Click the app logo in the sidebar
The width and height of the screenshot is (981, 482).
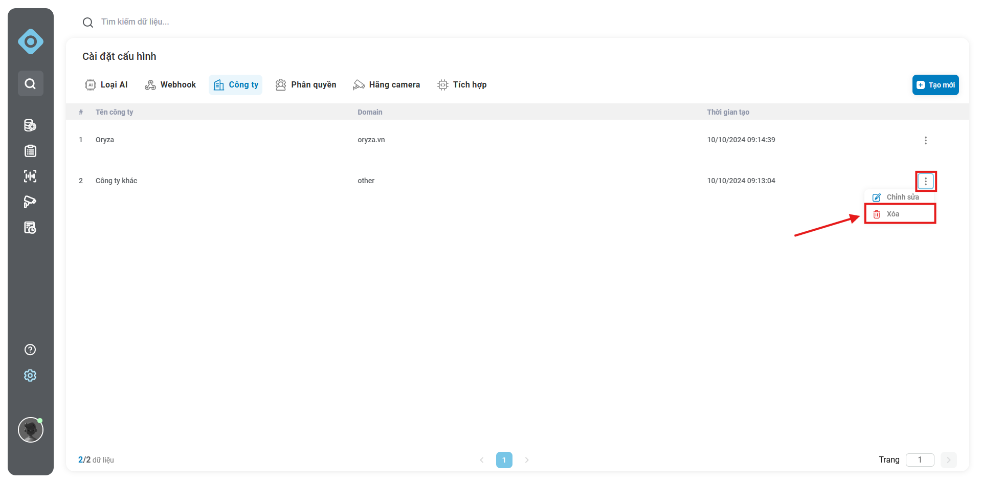tap(31, 41)
